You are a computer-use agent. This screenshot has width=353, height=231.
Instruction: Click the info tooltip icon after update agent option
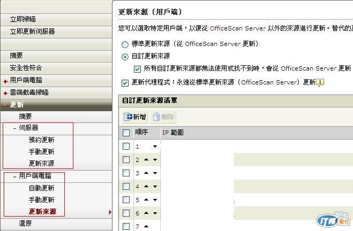click(320, 82)
